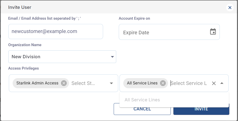Viewport: 238px width, 121px height.
Task: Remove the All Service Lines chip
Action: tap(163, 83)
